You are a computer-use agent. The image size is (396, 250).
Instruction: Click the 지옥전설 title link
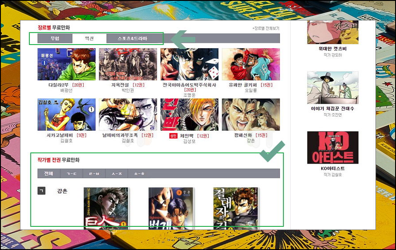tap(120, 85)
